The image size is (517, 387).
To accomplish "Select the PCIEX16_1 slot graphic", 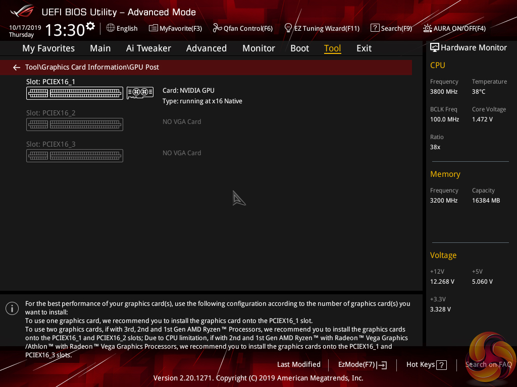I will click(75, 93).
